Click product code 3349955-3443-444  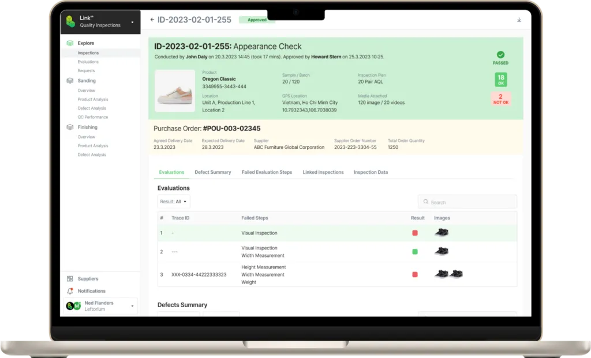click(x=225, y=87)
